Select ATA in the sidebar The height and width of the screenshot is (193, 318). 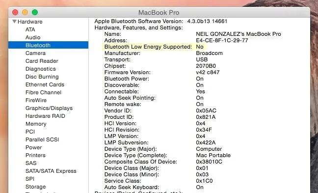[30, 29]
